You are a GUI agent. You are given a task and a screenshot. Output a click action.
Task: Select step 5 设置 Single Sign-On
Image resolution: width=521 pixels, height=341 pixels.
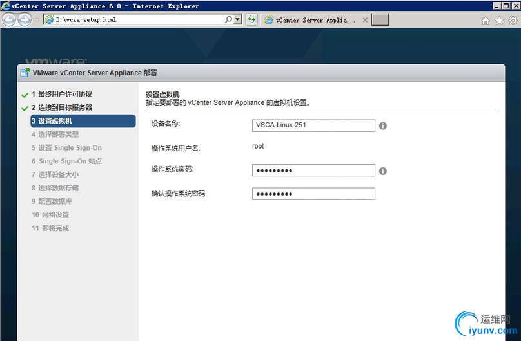[66, 148]
